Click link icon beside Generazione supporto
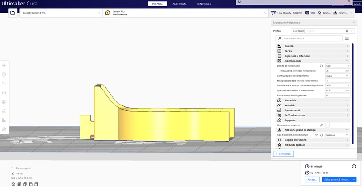Viewport: 362px width, 187px height. [321, 125]
